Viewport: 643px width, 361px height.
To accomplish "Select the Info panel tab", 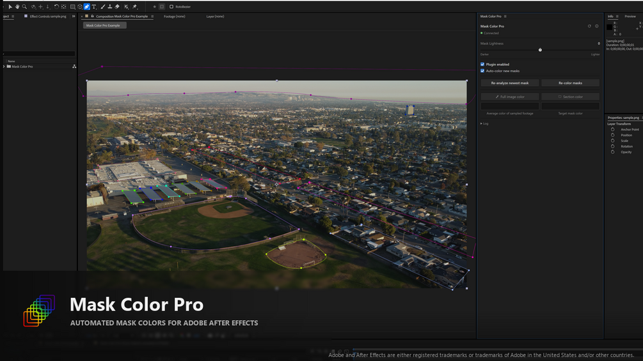I will (x=610, y=17).
